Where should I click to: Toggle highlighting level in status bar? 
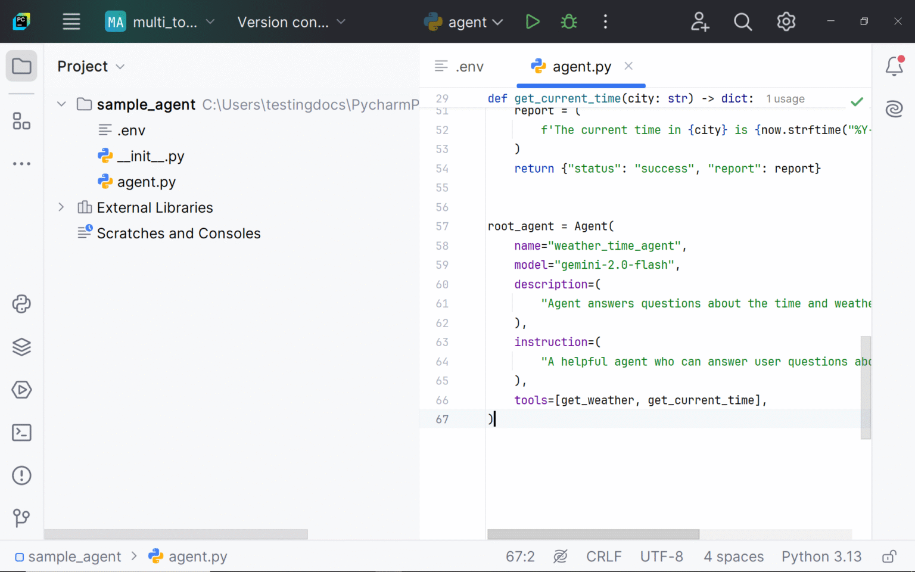pyautogui.click(x=560, y=556)
